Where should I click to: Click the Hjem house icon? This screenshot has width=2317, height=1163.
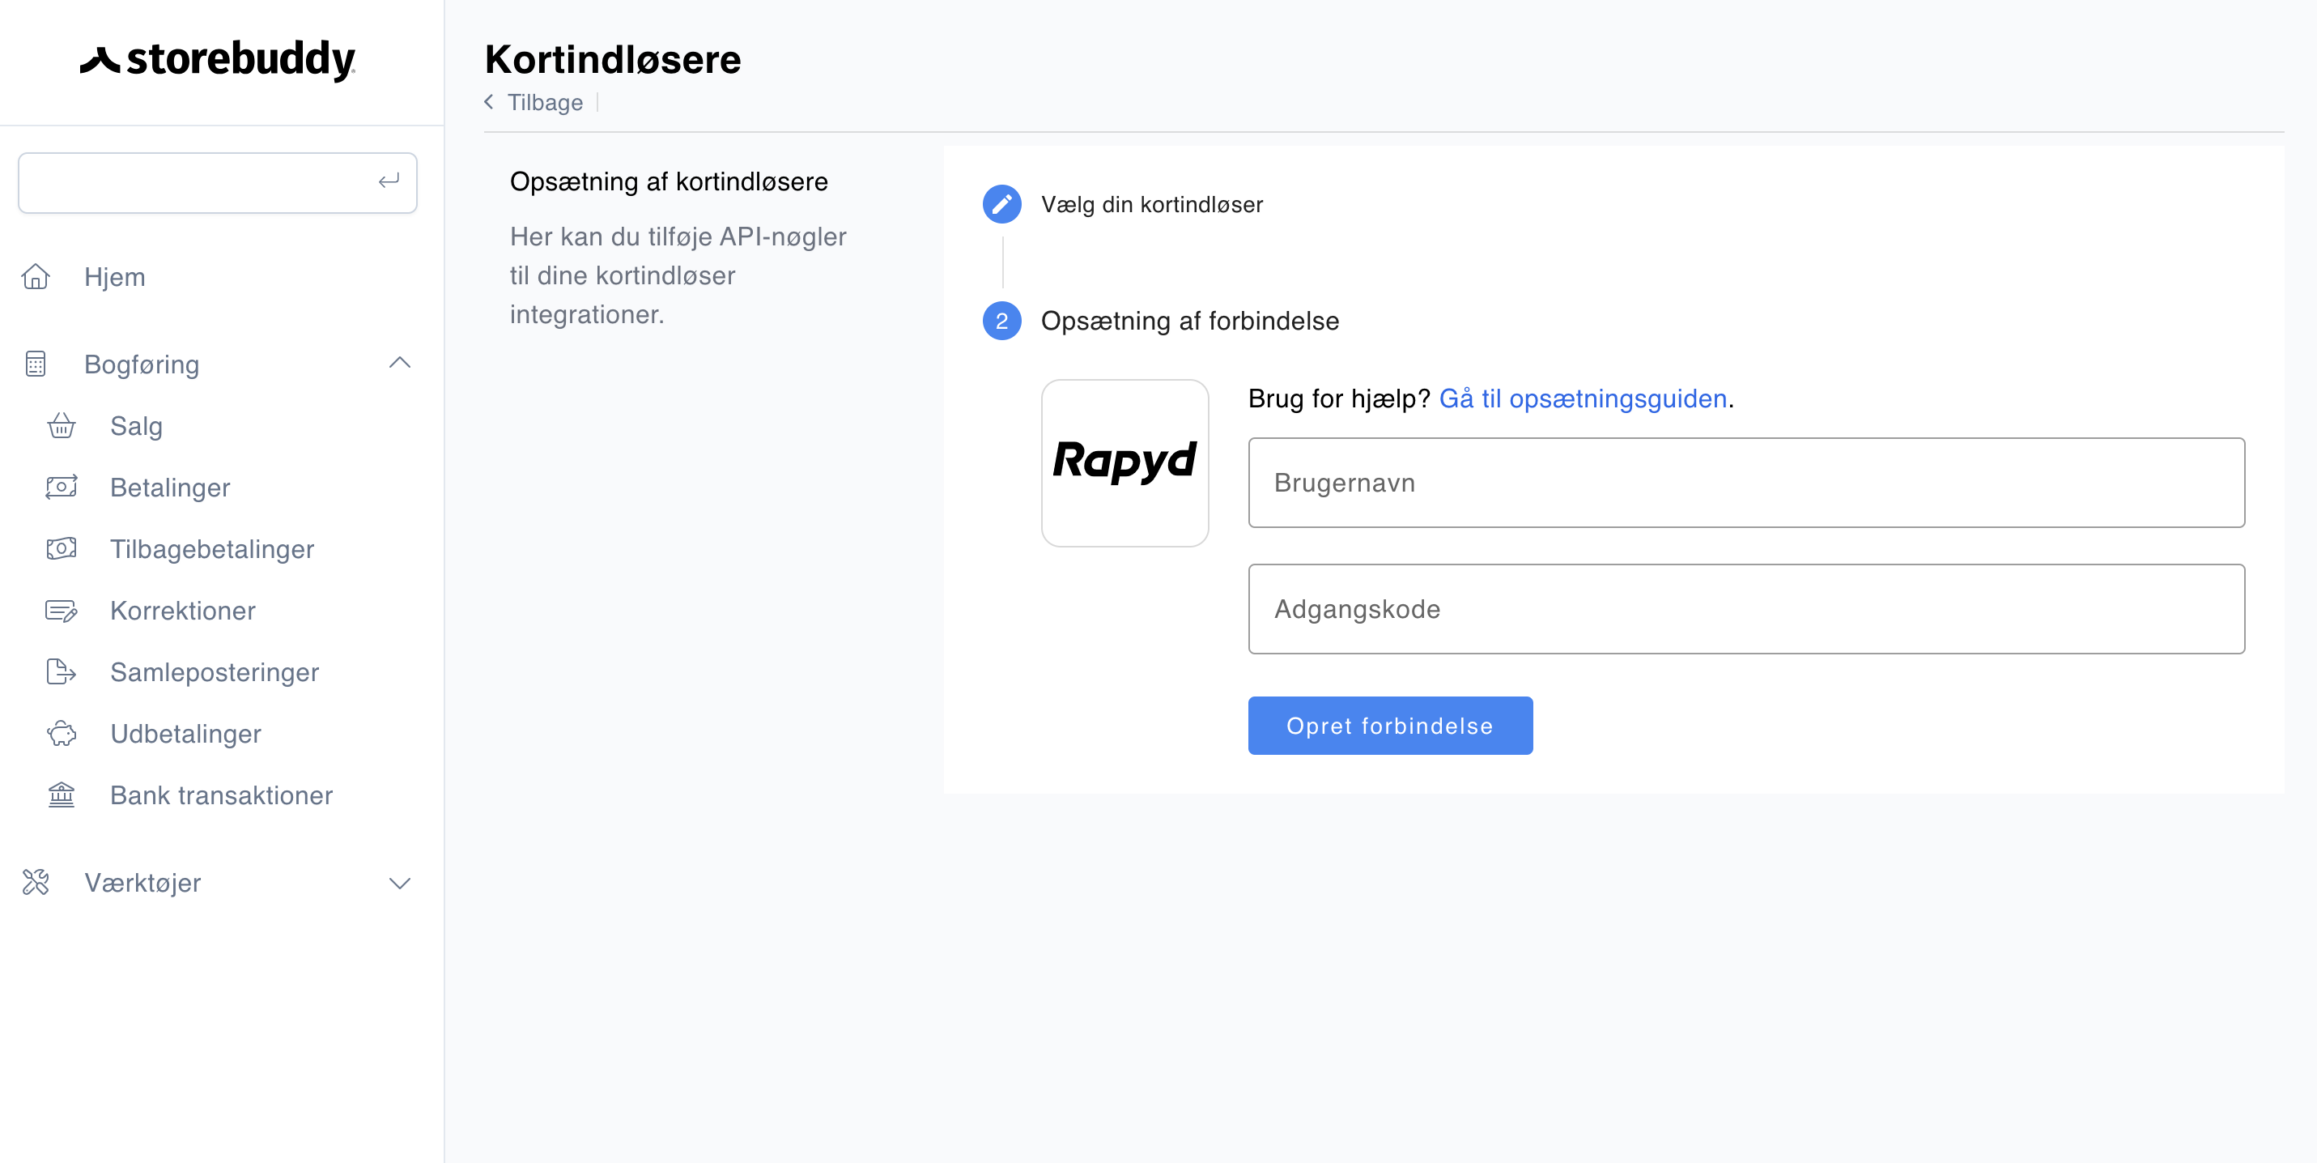tap(35, 276)
